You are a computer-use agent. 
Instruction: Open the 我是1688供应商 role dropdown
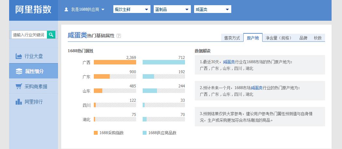pos(85,9)
